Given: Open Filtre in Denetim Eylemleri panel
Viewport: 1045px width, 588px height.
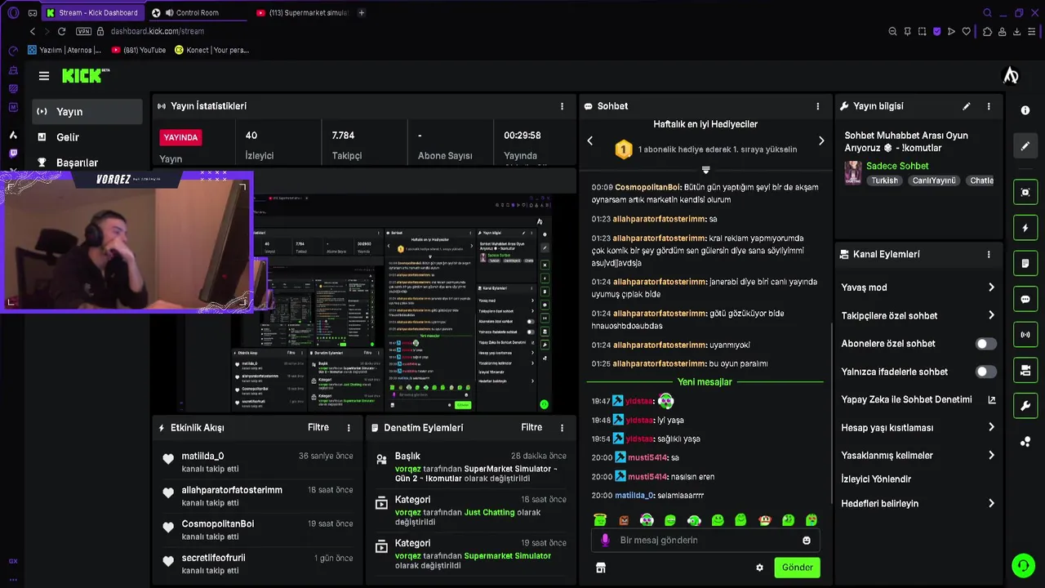Looking at the screenshot, I should 531,427.
